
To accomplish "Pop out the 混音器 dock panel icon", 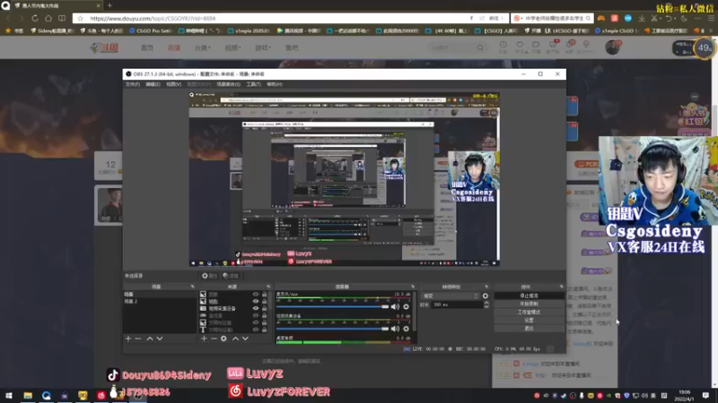I will [x=413, y=287].
